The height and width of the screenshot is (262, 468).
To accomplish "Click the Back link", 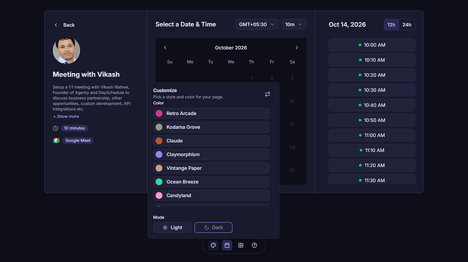I will (x=69, y=25).
